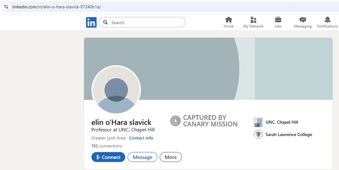
Task: Click the Sarah Lawrence College crest icon
Action: coord(258,134)
